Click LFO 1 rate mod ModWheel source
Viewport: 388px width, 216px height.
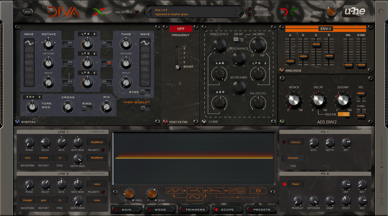(97, 142)
